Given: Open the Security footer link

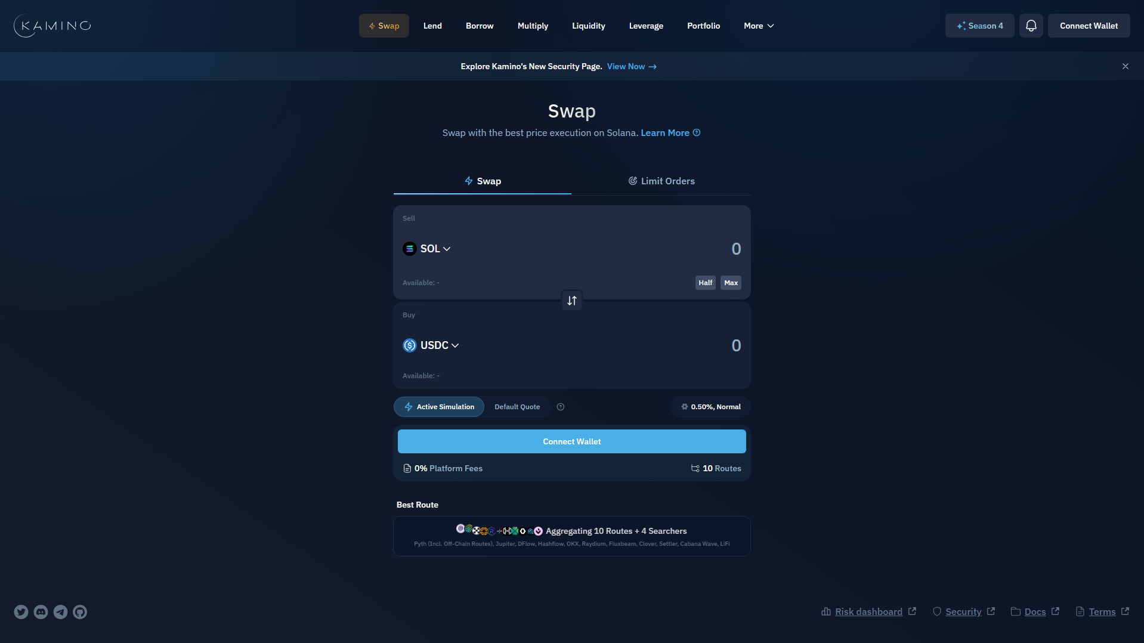Looking at the screenshot, I should tap(963, 611).
